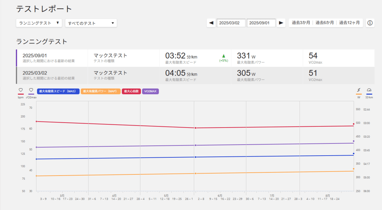Open the すべてのテスト dropdown
This screenshot has width=382, height=210.
[91, 23]
